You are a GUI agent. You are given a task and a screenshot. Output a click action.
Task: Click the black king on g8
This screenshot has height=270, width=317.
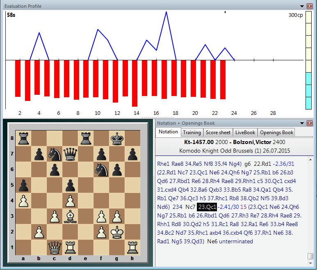tap(117, 138)
